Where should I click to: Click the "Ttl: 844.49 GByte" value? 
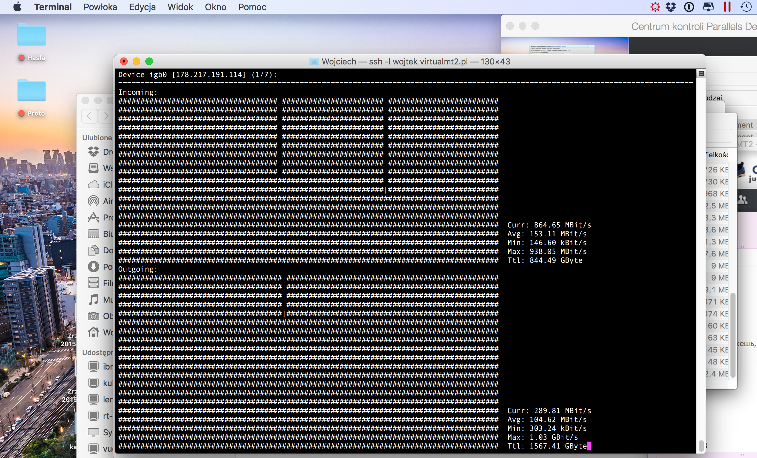(545, 261)
